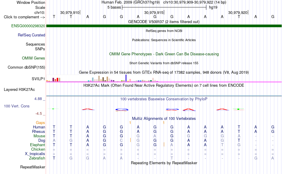Screen dimensions: 282x174
Task: Select the Rhesus alignment row label
Action: (x=39, y=132)
